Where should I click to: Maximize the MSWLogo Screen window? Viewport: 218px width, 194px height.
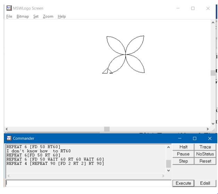pos(193,8)
